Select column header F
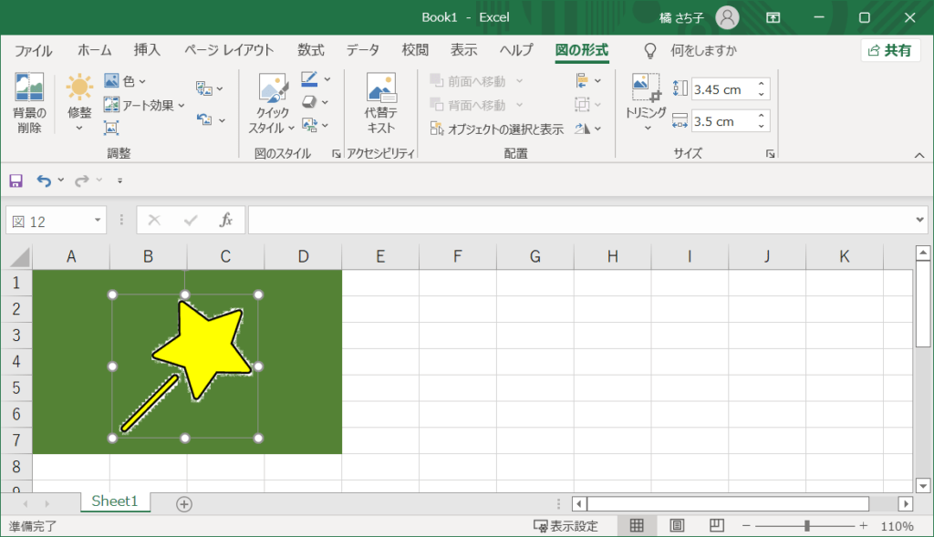 point(458,256)
